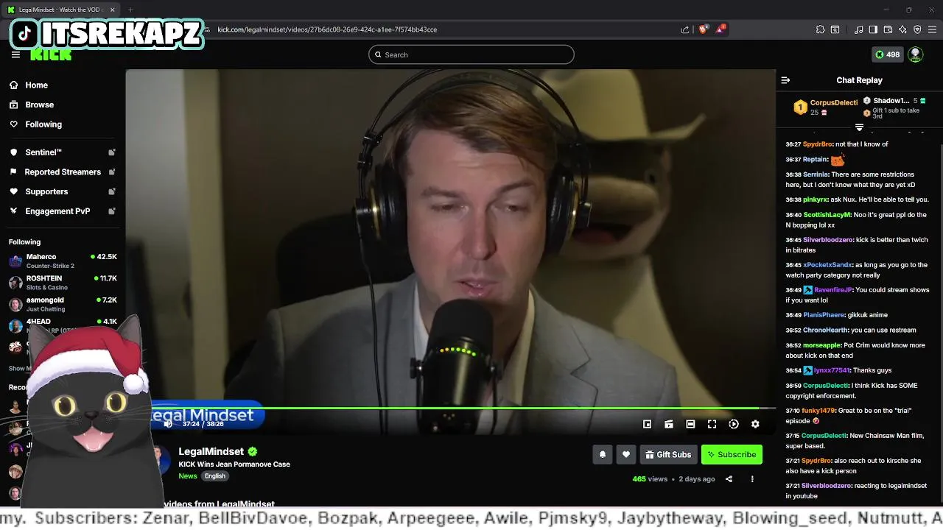943x530 pixels.
Task: Open the three-dot video options menu
Action: [x=752, y=479]
